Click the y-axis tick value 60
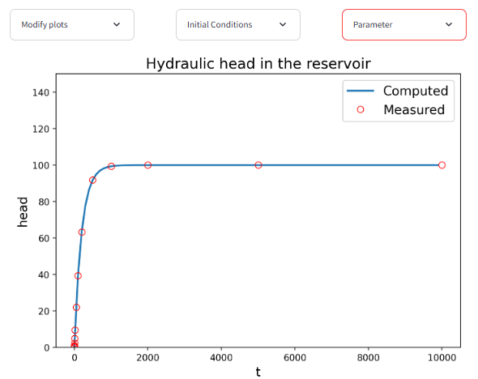Image resolution: width=478 pixels, height=379 pixels. (44, 238)
